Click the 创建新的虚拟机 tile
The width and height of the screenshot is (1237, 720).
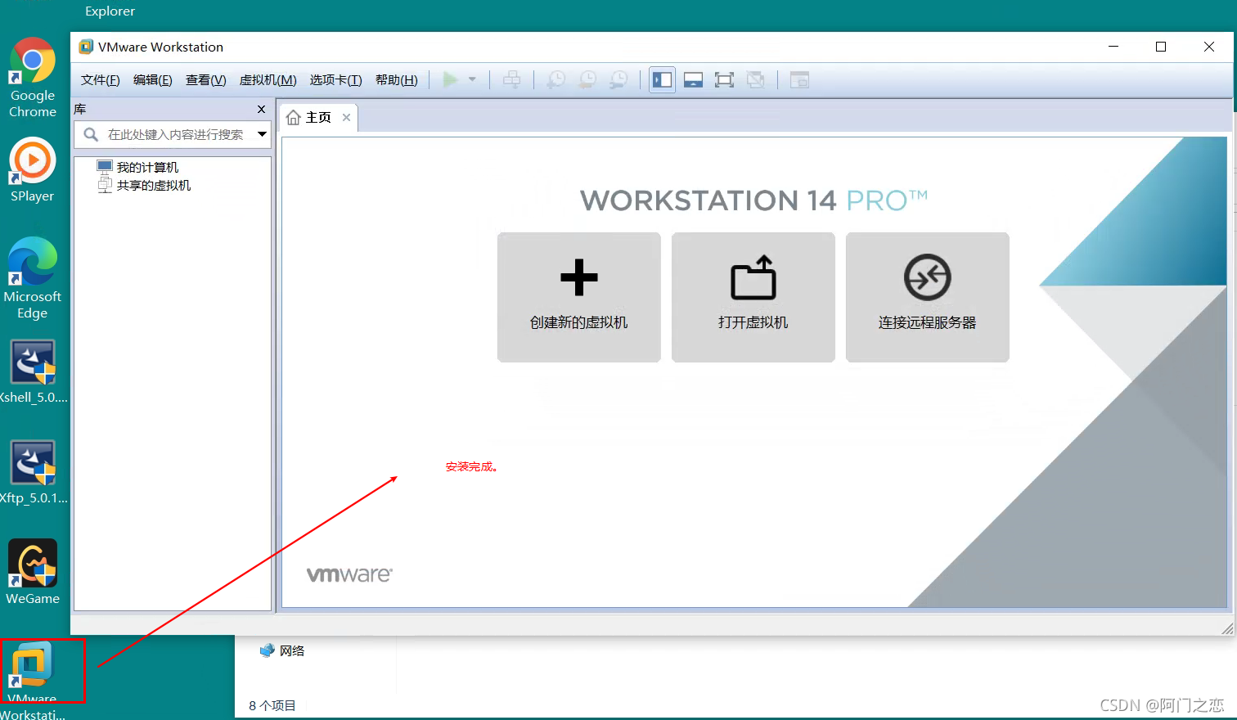coord(579,297)
